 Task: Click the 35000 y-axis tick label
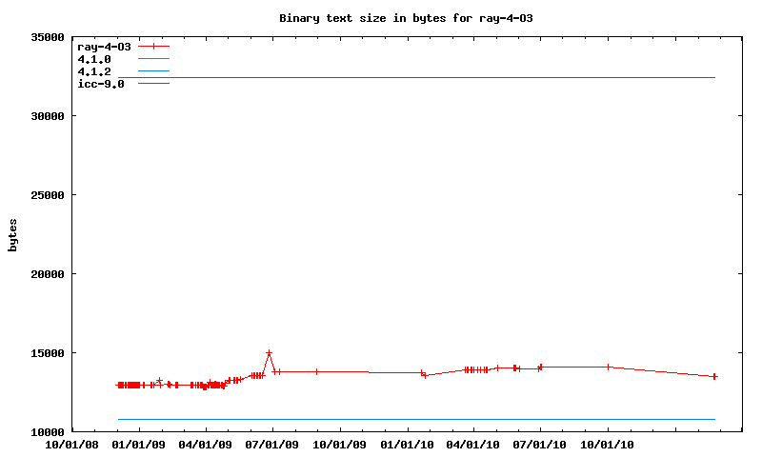click(44, 37)
